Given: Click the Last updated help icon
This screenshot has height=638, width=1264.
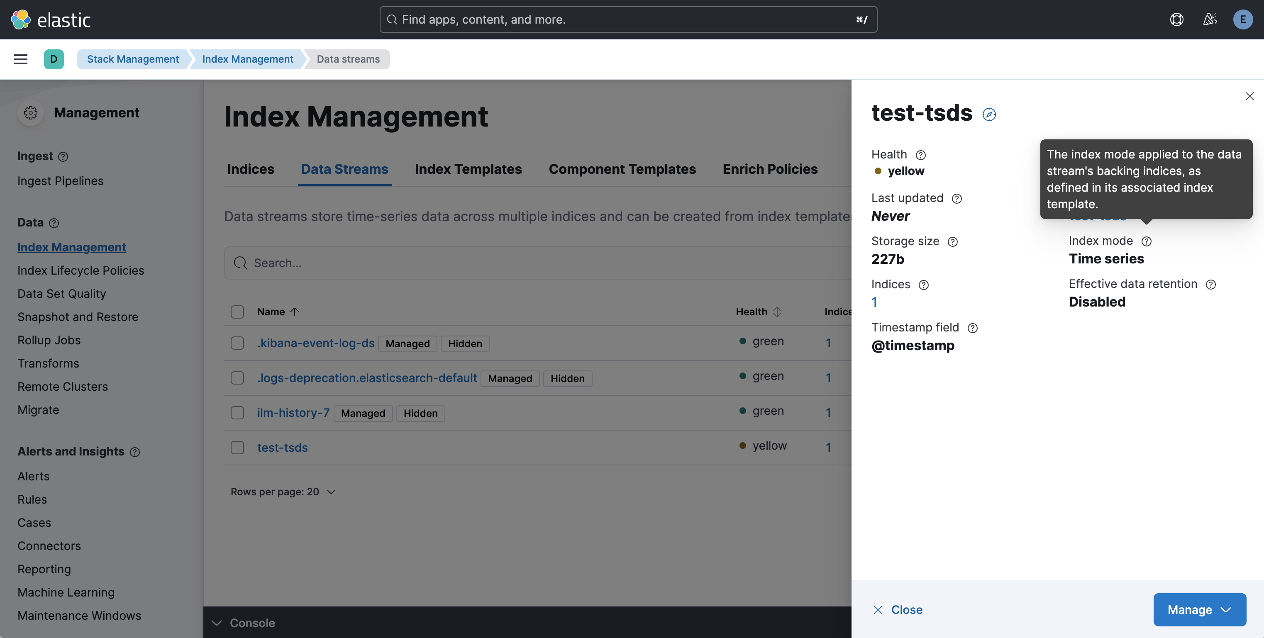Looking at the screenshot, I should pyautogui.click(x=957, y=199).
